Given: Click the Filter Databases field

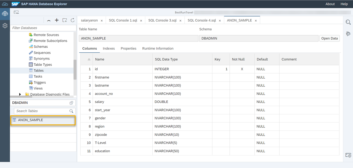Looking at the screenshot, I should click(x=44, y=28).
